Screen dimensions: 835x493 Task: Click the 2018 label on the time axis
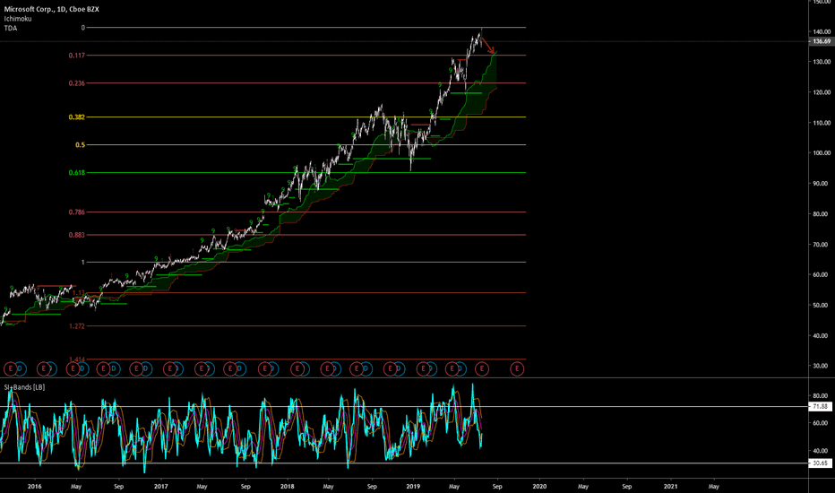287,486
